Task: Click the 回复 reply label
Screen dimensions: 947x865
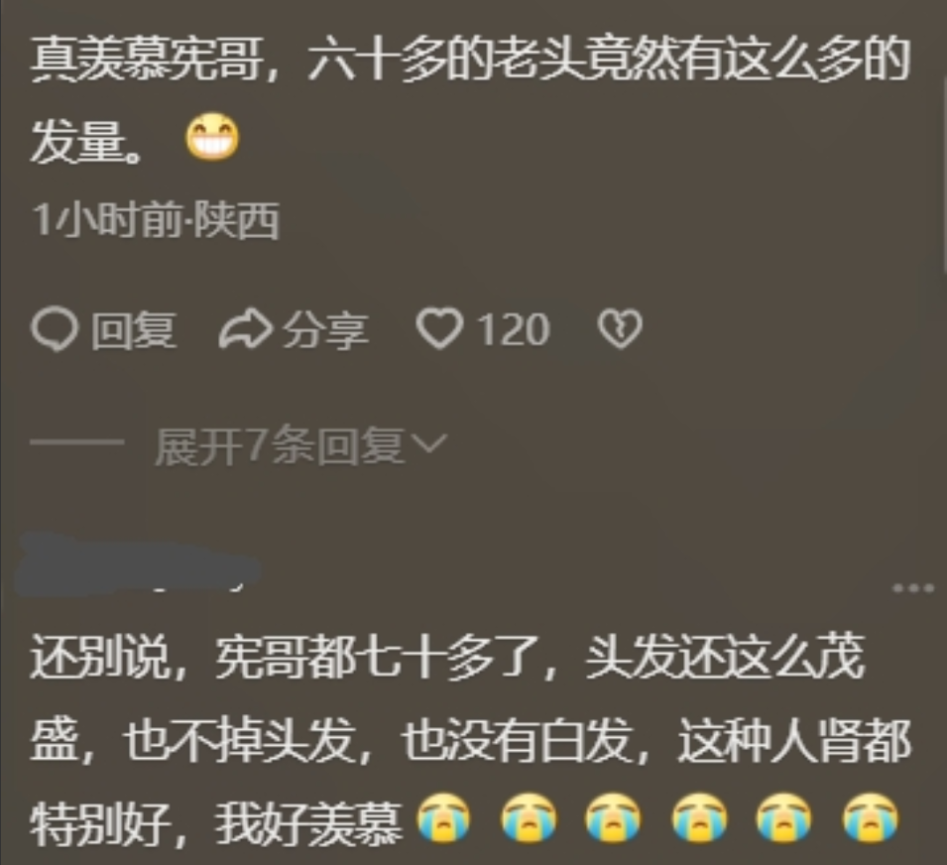Action: click(x=134, y=330)
